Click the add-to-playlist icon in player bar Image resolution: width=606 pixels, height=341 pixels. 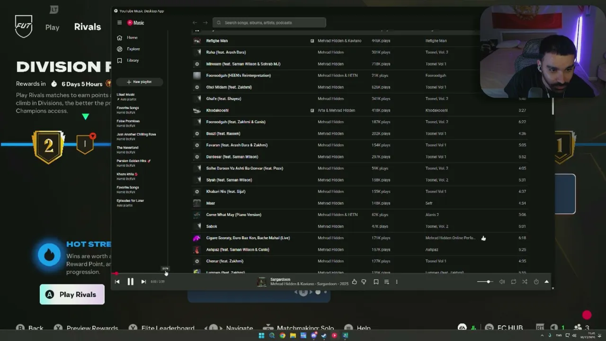click(386, 282)
